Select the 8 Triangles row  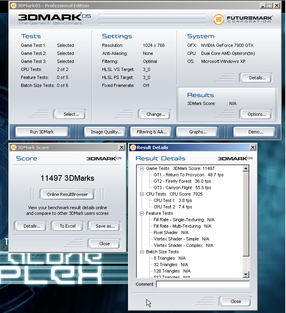pyautogui.click(x=170, y=258)
